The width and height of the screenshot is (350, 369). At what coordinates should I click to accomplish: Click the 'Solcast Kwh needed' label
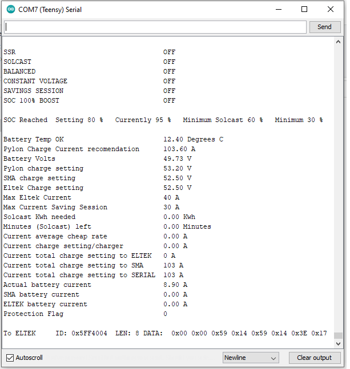(39, 217)
